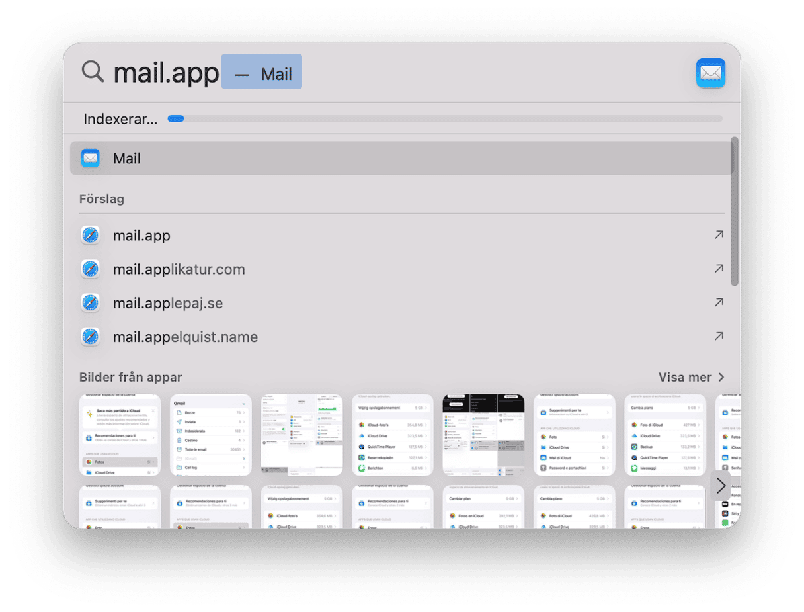Open the light multi-screenshot collage thumbnail
Image resolution: width=804 pixels, height=612 pixels.
click(x=301, y=435)
